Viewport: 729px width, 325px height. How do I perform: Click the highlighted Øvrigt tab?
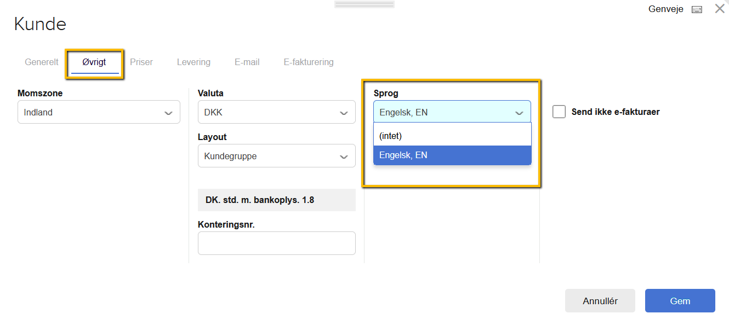93,62
